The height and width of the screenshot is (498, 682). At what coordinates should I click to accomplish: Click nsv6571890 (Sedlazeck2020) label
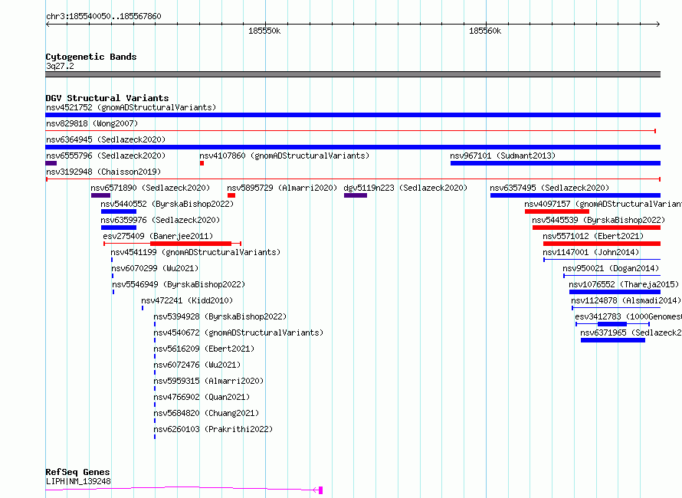(x=150, y=188)
